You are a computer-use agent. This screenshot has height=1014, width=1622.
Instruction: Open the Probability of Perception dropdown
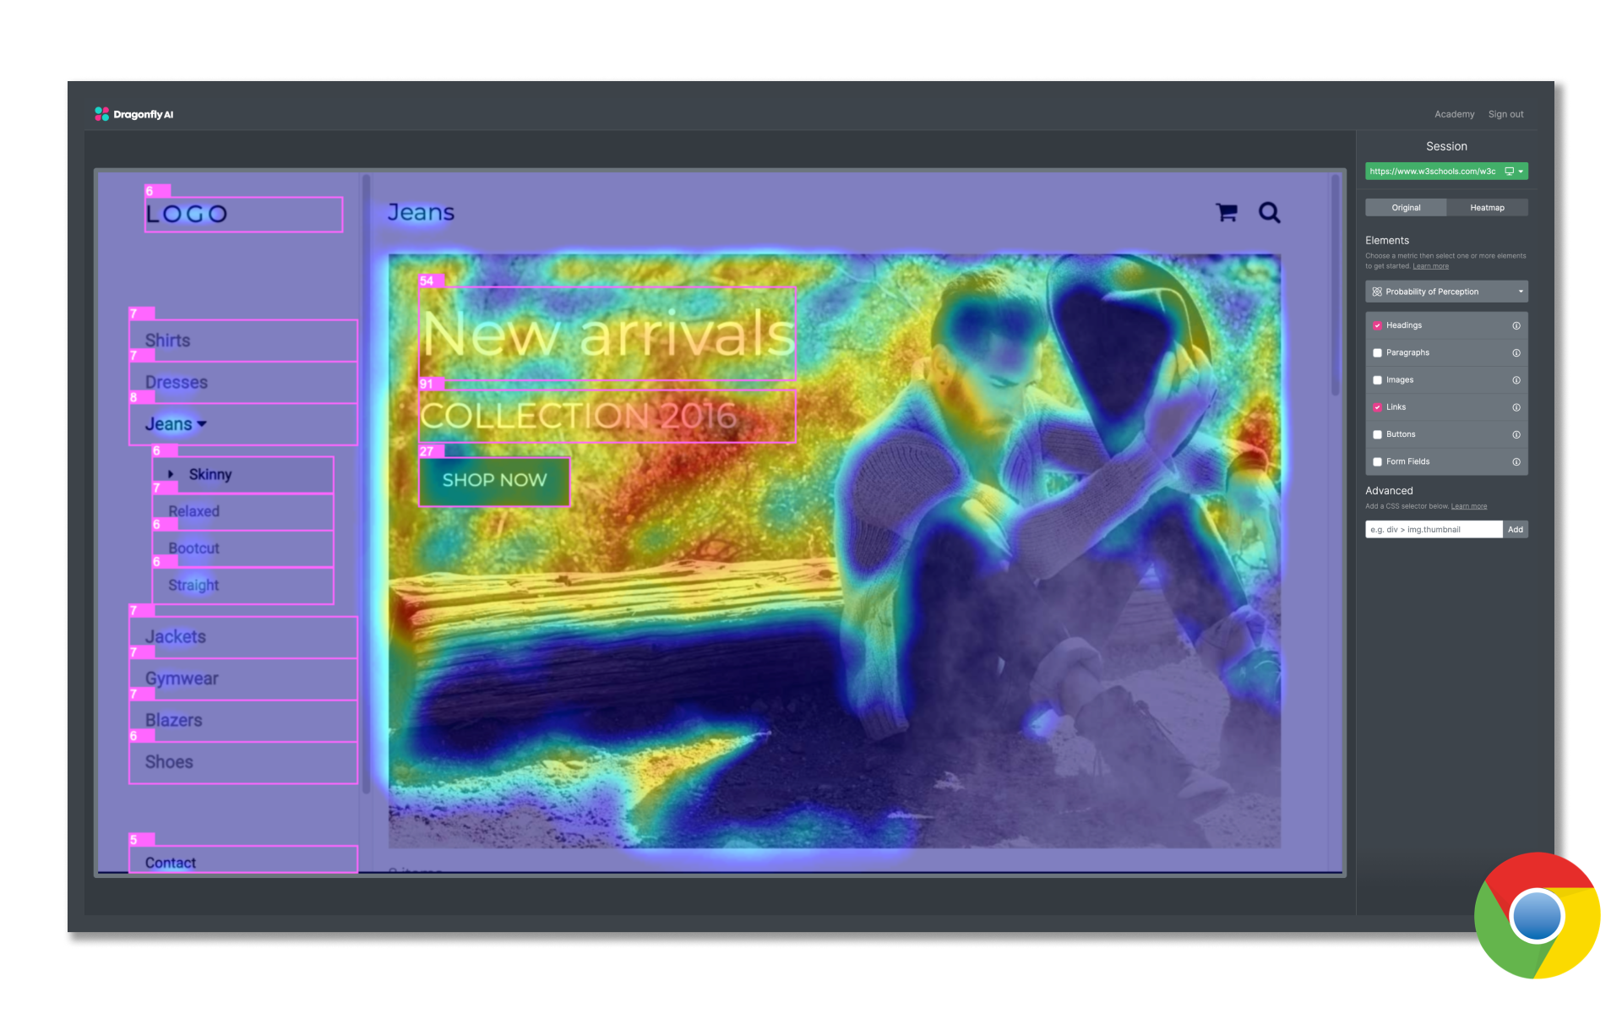(1446, 292)
